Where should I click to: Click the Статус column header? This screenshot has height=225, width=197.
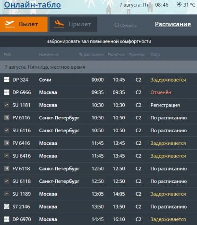(155, 54)
